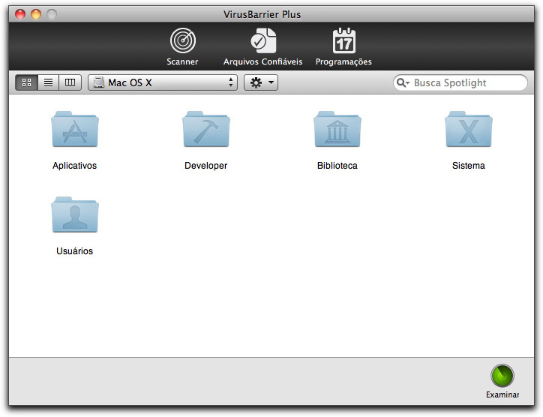Select the Sistema folder icon

(x=469, y=129)
